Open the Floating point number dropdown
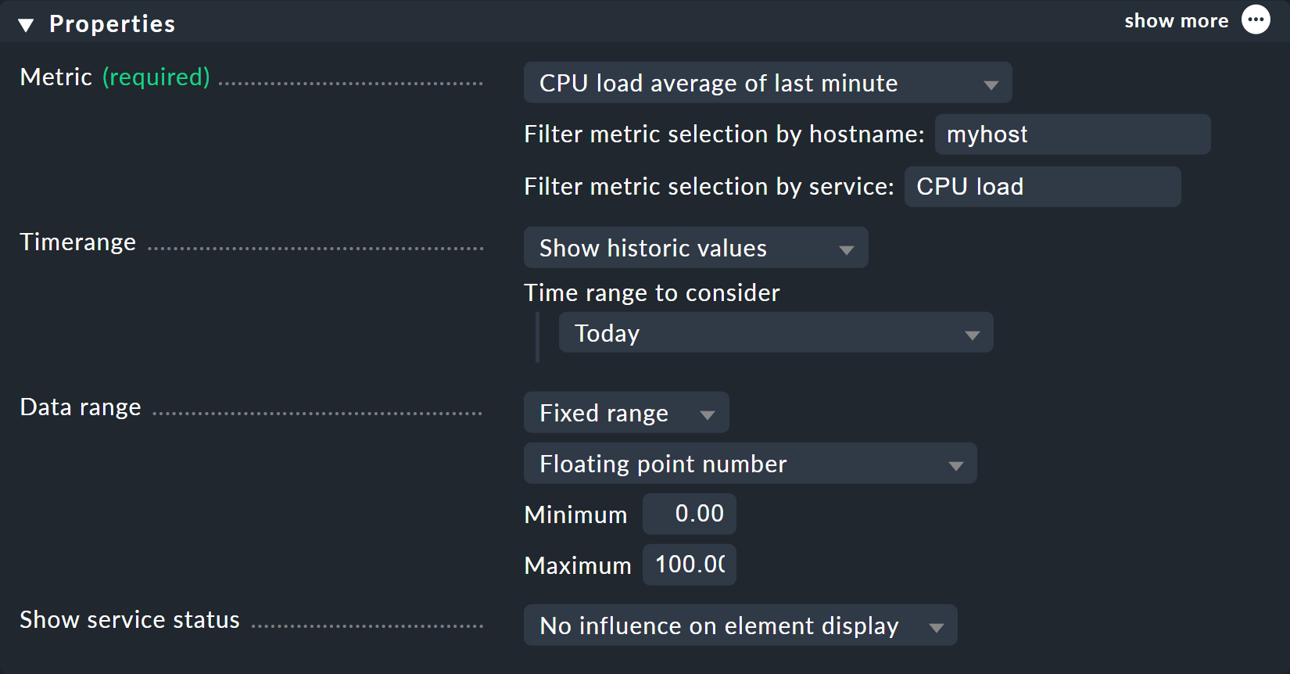Viewport: 1290px width, 674px height. point(750,464)
